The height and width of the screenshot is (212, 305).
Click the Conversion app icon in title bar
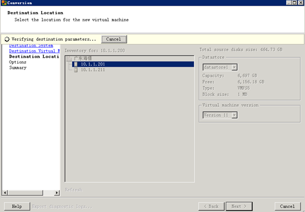[x=4, y=3]
